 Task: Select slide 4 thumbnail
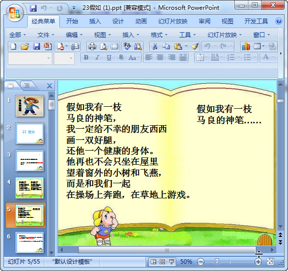[30, 188]
